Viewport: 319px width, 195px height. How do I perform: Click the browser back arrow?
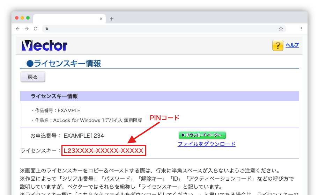(x=18, y=29)
